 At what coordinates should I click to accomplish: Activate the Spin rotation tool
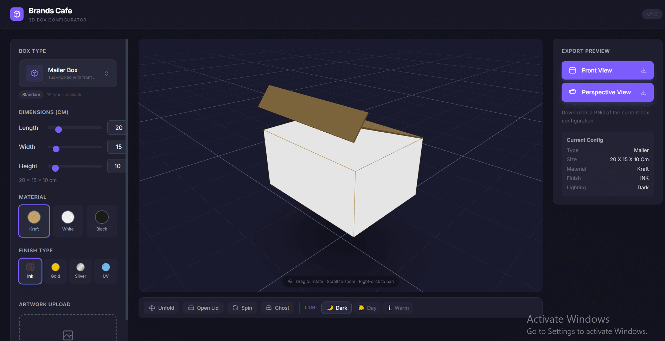pyautogui.click(x=242, y=308)
